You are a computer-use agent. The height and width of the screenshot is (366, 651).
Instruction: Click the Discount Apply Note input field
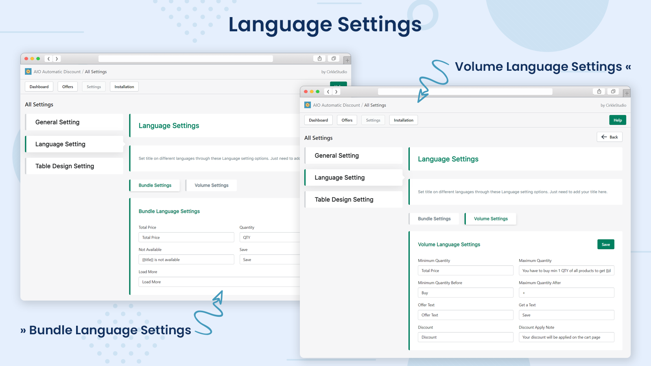566,337
